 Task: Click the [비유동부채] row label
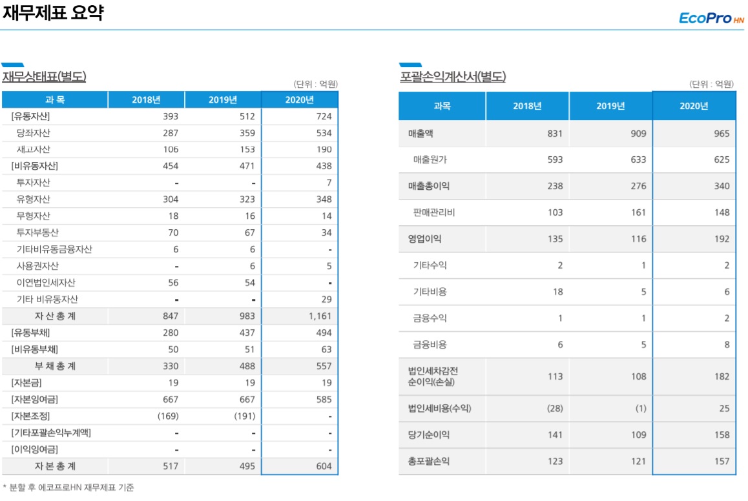click(34, 349)
